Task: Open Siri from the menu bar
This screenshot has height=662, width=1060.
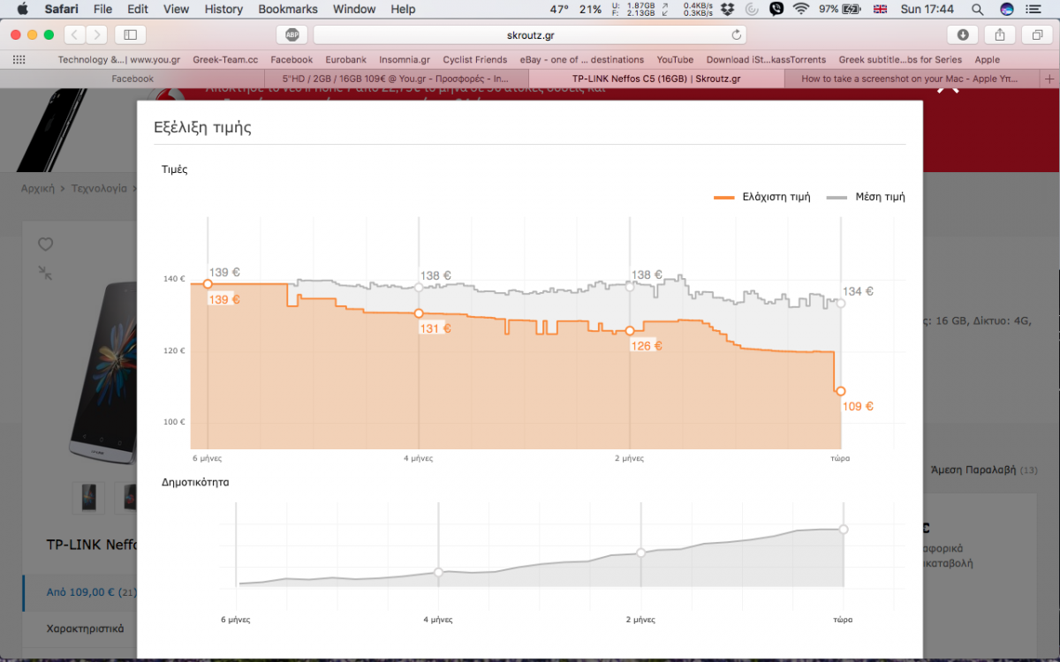Action: [1007, 9]
